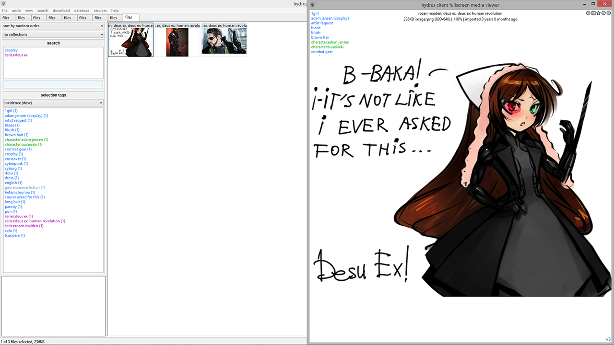
Task: Set the star rating icon in media viewer
Action: pos(598,13)
